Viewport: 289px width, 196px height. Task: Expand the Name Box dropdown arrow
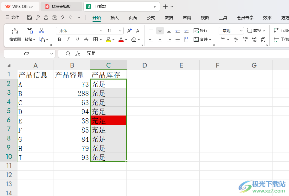point(51,54)
